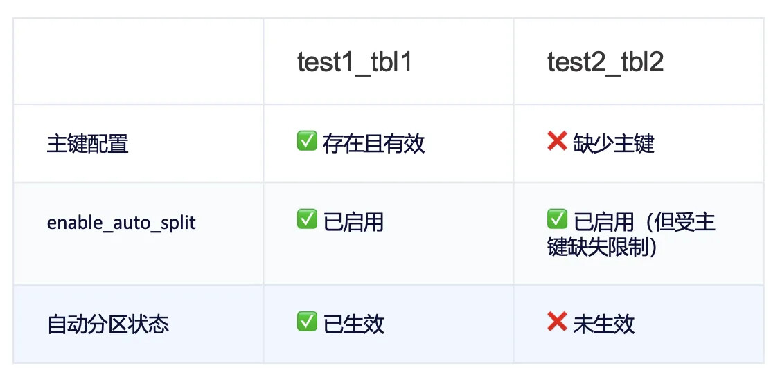Click the 自动分区状态 row label

(x=108, y=324)
